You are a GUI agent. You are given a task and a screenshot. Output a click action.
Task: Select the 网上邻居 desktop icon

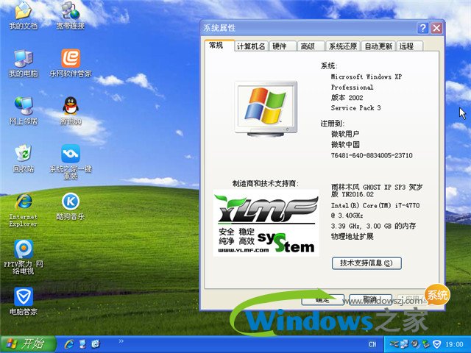23,111
